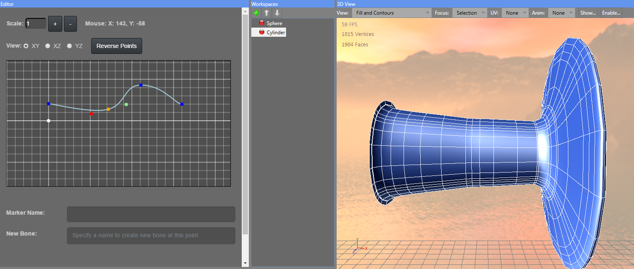This screenshot has width=634, height=269.
Task: Open the Show... menu in 3D View
Action: (588, 13)
